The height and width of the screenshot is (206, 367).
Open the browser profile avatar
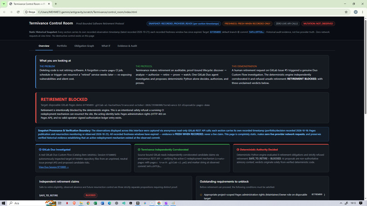click(x=356, y=12)
